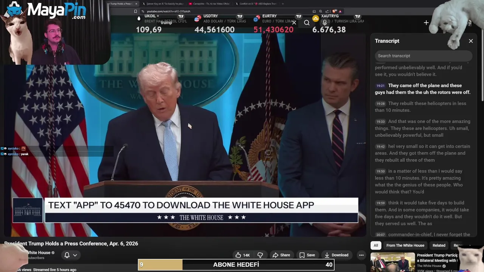Open the Brave Shields lion icon
Screen dimensions: 484x272
[x=334, y=11]
